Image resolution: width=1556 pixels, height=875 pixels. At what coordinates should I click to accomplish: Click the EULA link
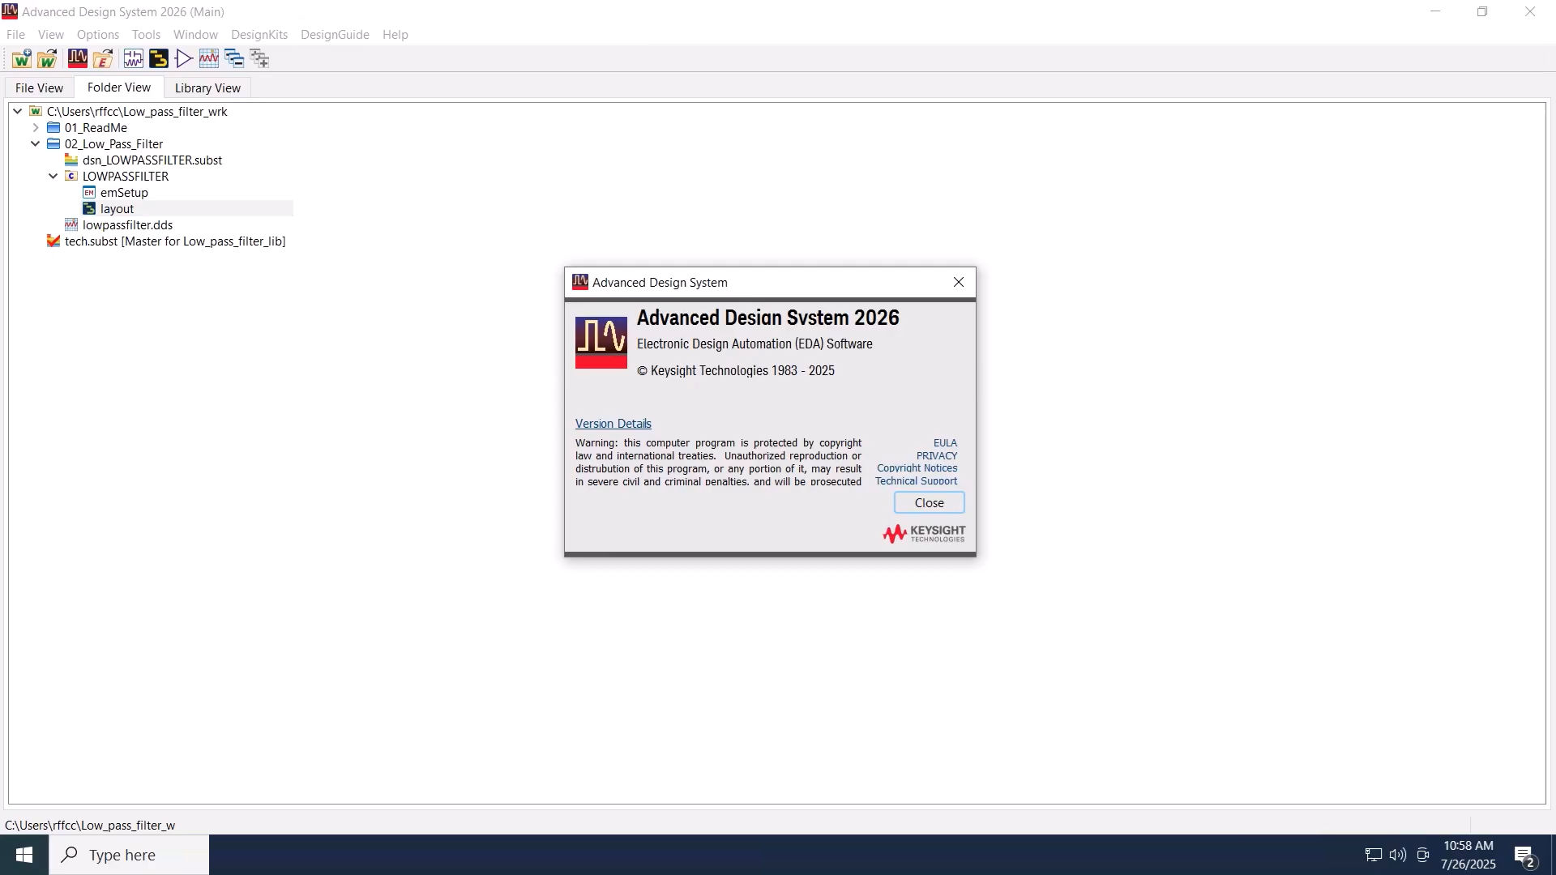pos(944,442)
